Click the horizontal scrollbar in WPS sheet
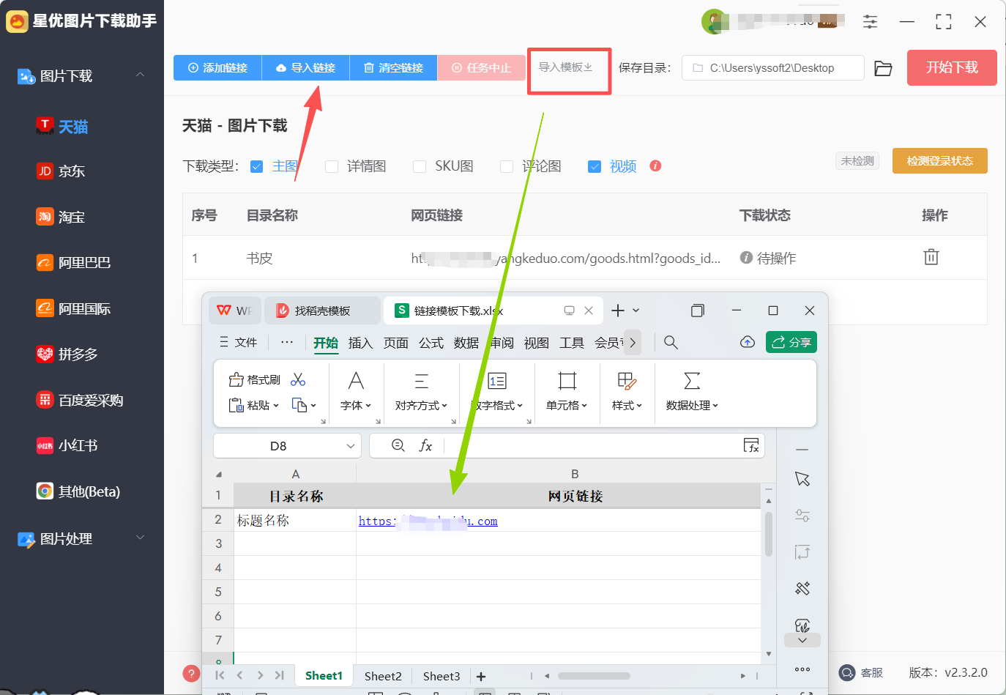 pos(593,676)
